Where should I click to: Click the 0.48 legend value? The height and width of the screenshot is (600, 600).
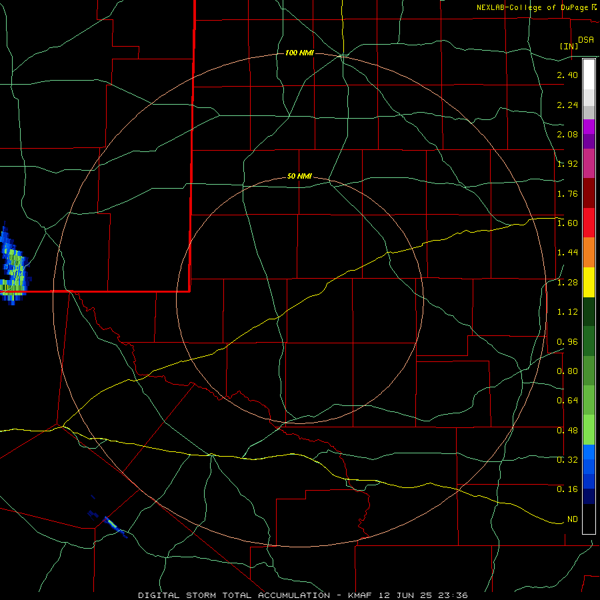click(x=567, y=431)
